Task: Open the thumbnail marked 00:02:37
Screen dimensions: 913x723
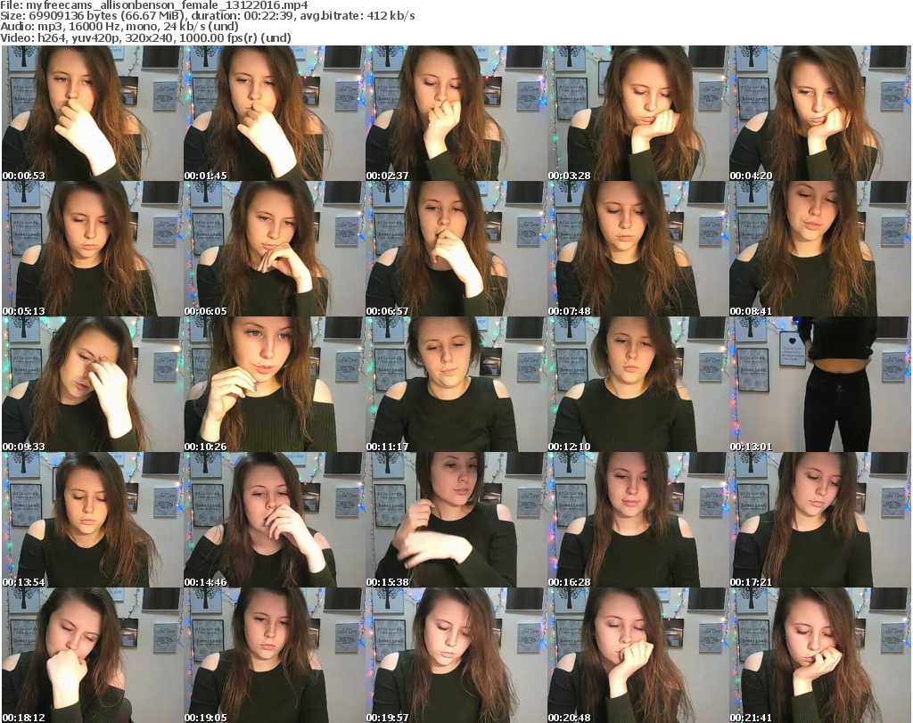Action: pyautogui.click(x=456, y=113)
